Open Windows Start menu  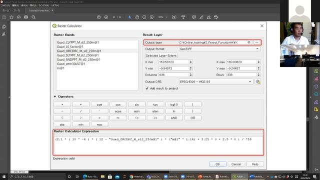pos(4,176)
